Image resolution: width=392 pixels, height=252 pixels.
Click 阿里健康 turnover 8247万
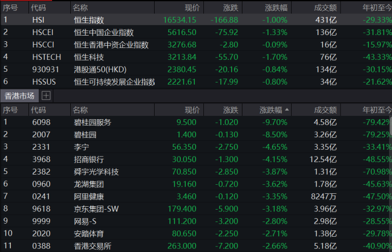coord(324,197)
